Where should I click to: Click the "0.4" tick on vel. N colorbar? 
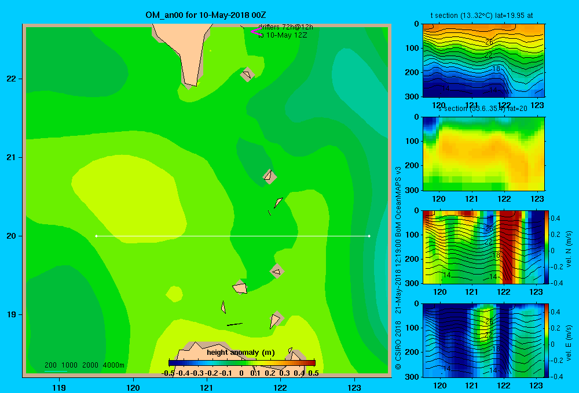(x=555, y=218)
